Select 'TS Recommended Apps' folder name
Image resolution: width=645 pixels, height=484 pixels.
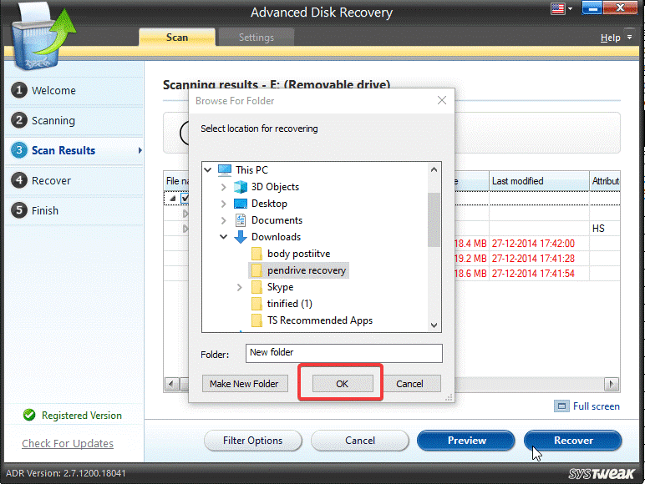(320, 320)
